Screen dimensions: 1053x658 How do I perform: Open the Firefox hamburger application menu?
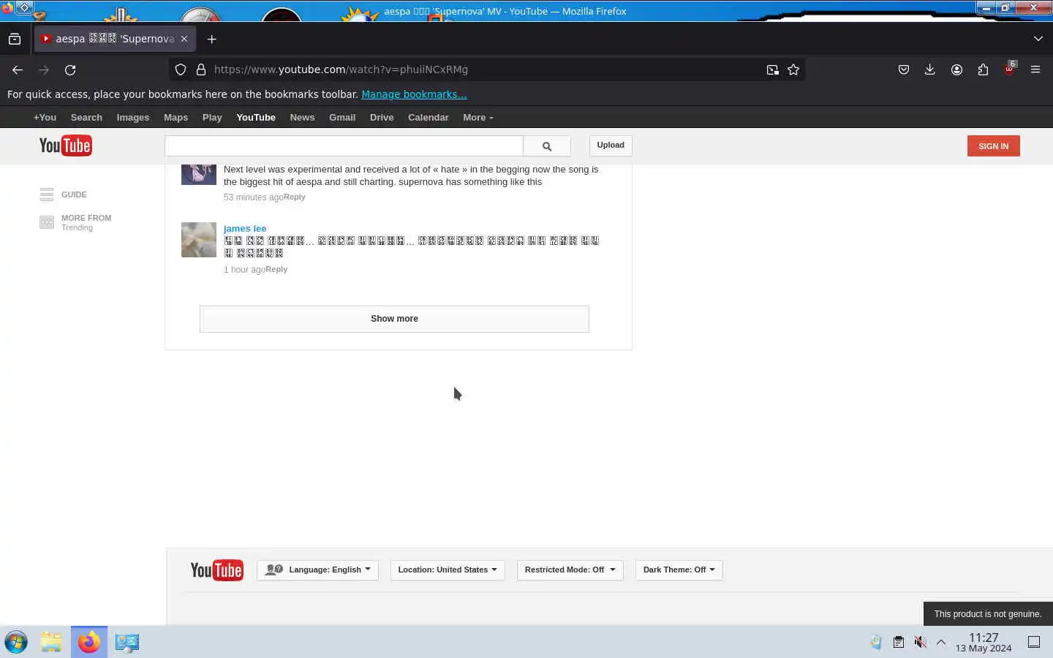(1035, 70)
